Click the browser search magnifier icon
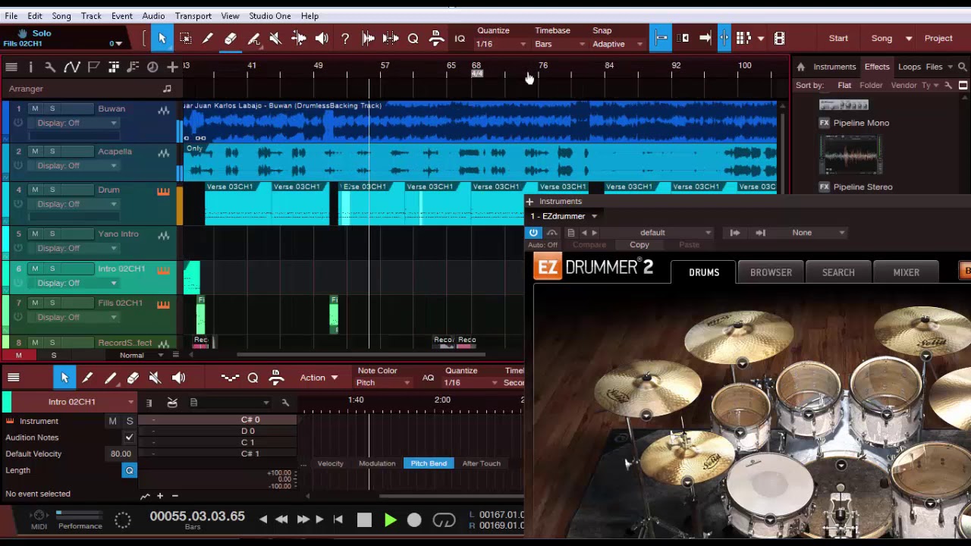The height and width of the screenshot is (546, 971). [x=963, y=67]
